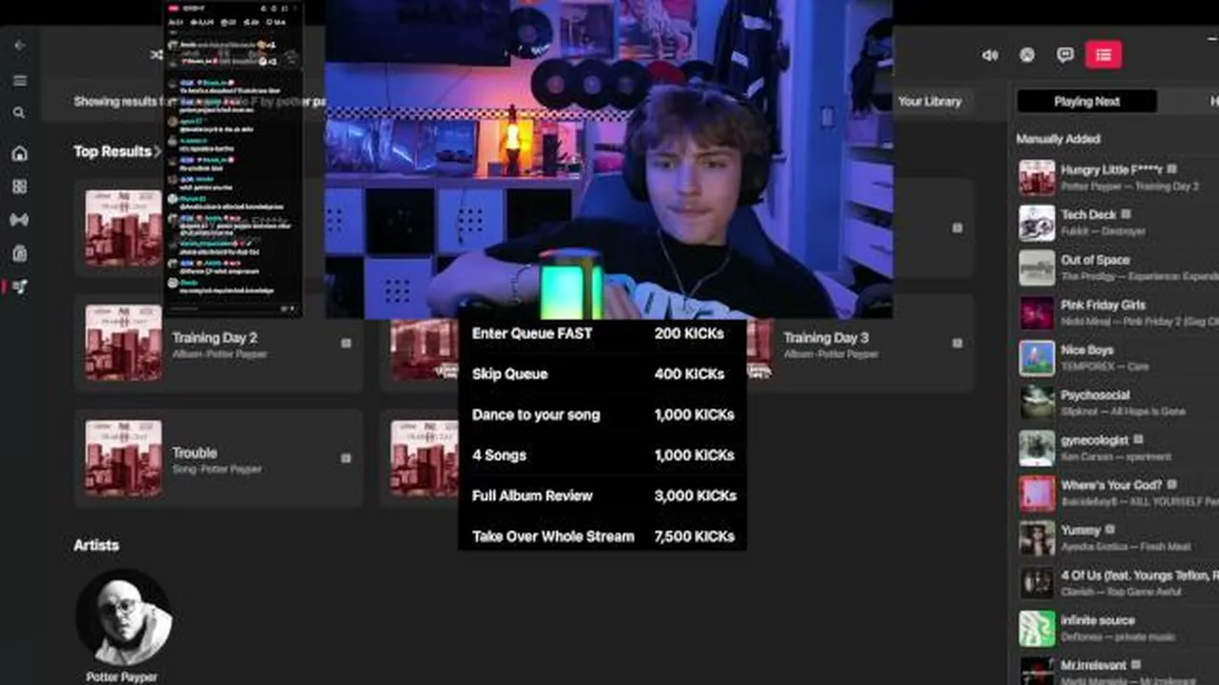Go back using the sidebar back arrow
Screen dimensions: 1219x685
point(19,45)
